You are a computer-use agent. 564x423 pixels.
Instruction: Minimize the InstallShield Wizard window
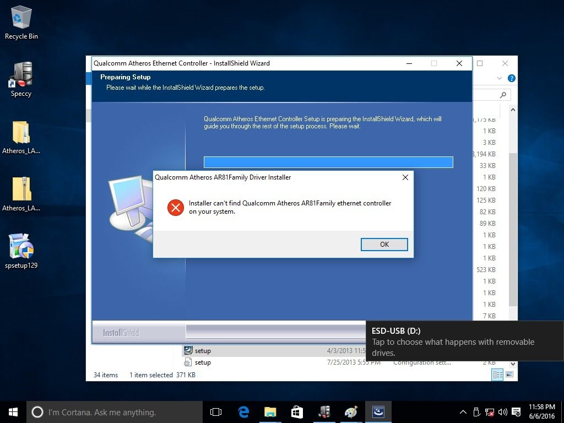(x=409, y=63)
